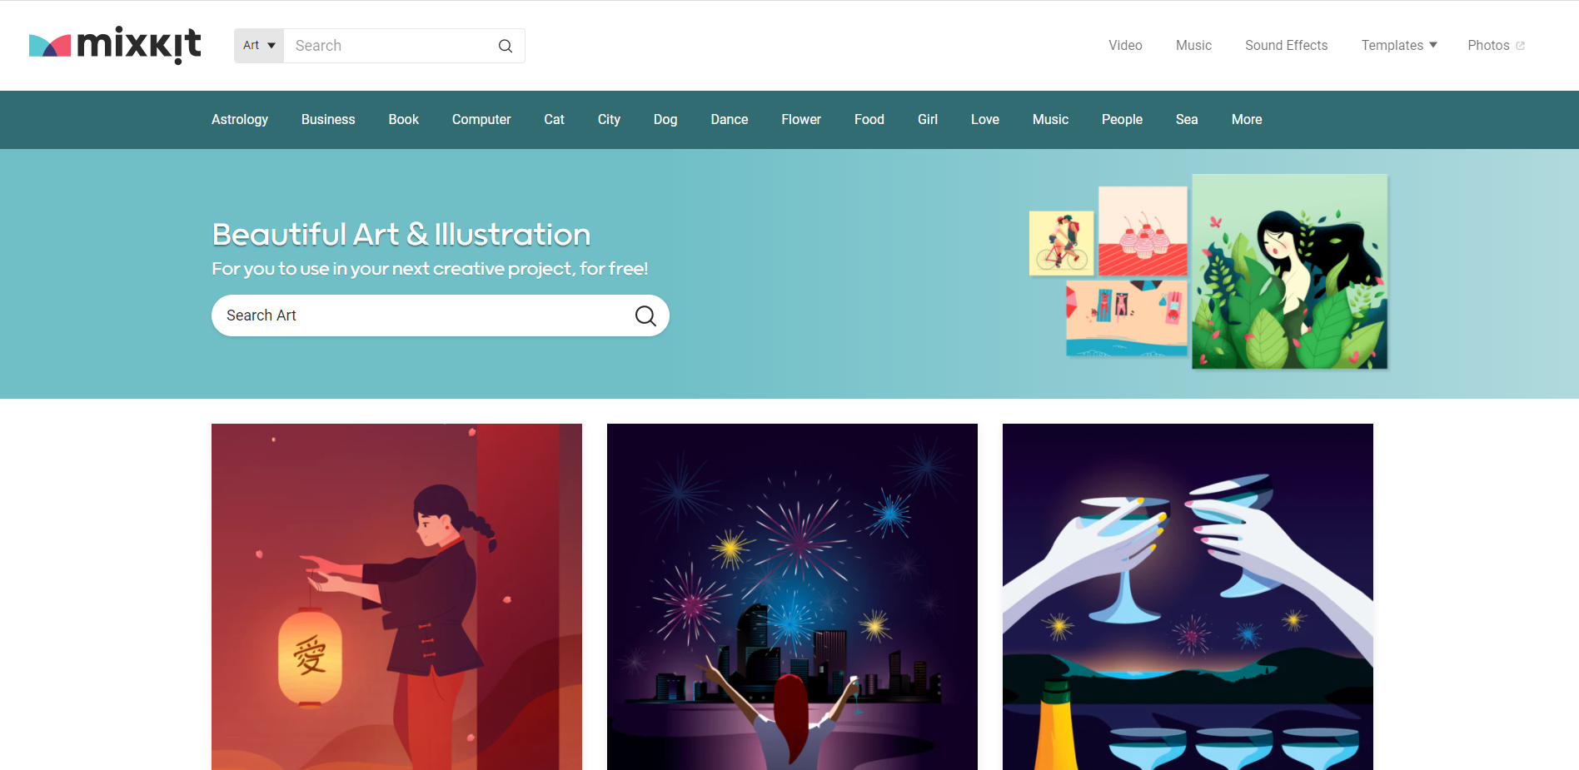Open the Art category dropdown
1579x770 pixels.
[259, 46]
